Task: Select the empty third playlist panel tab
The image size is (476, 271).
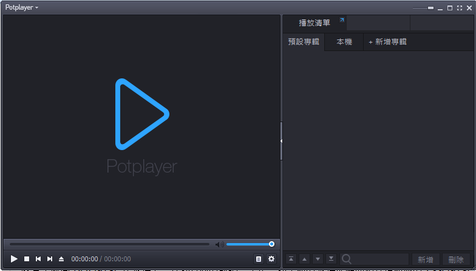Action: click(442, 23)
